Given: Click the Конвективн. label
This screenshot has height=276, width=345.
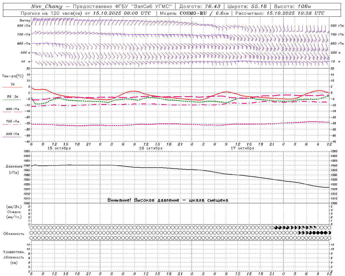Looking at the screenshot, I should click(14, 252).
